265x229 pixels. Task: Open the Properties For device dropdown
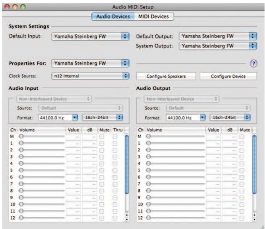pyautogui.click(x=91, y=63)
